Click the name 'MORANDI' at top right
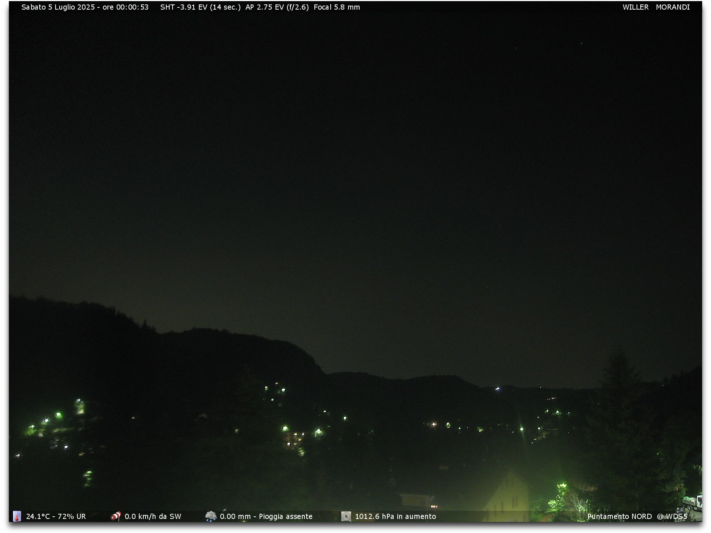The image size is (711, 533). 672,7
